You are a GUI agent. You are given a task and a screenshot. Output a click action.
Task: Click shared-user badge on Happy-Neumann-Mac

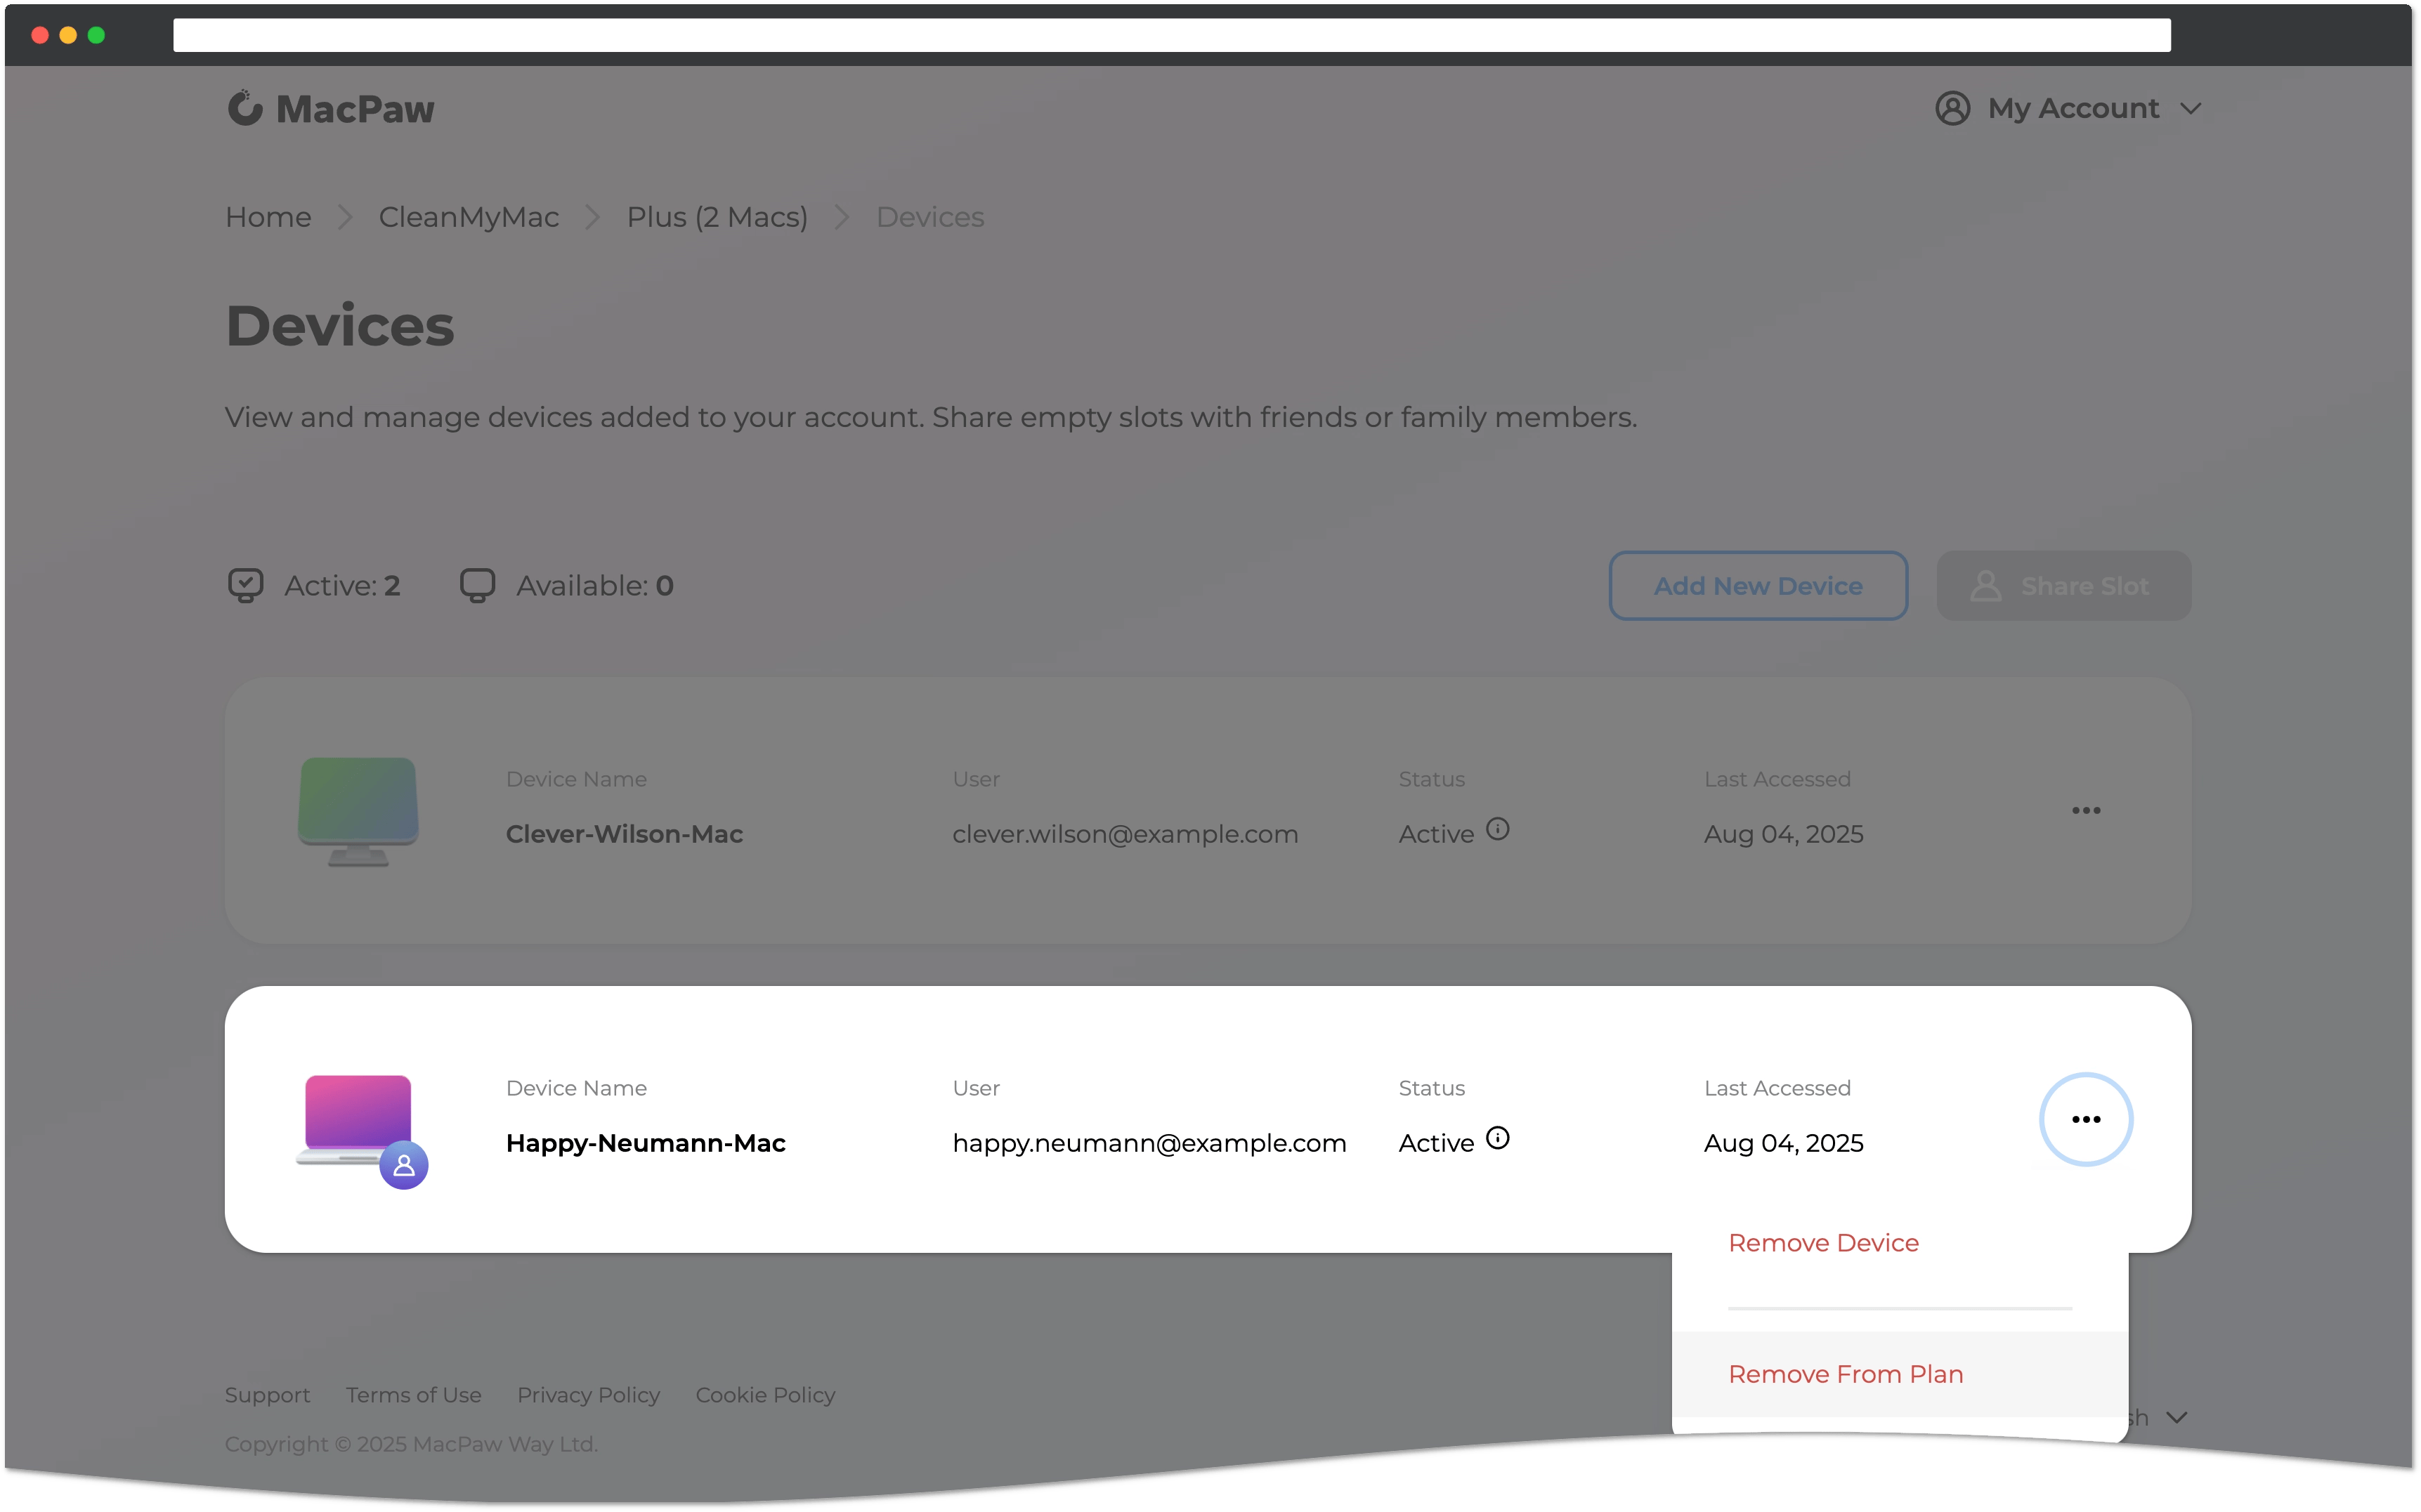(x=403, y=1165)
